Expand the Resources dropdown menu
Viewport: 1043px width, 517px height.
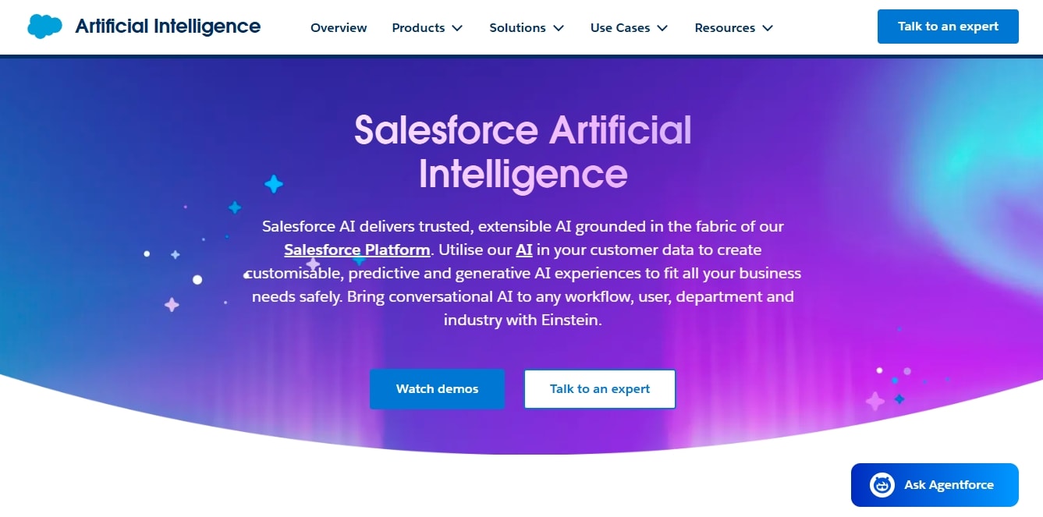769,27
